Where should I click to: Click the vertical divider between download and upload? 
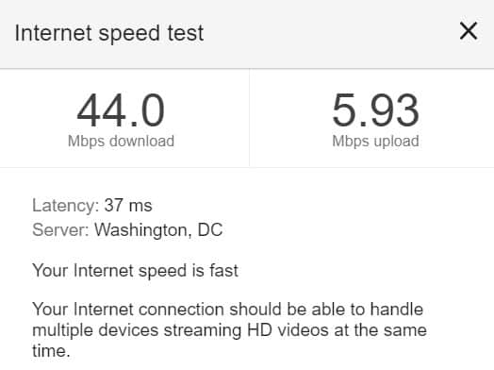coord(249,118)
